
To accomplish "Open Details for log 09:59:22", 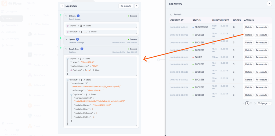I will (249, 35).
